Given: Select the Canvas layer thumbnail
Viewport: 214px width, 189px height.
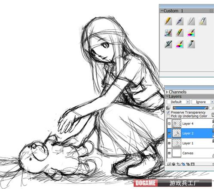Looking at the screenshot, I should (177, 153).
